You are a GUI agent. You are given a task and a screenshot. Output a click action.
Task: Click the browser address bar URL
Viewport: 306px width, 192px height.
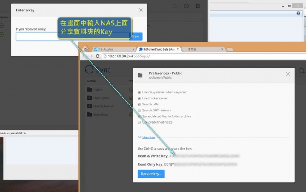(x=129, y=56)
